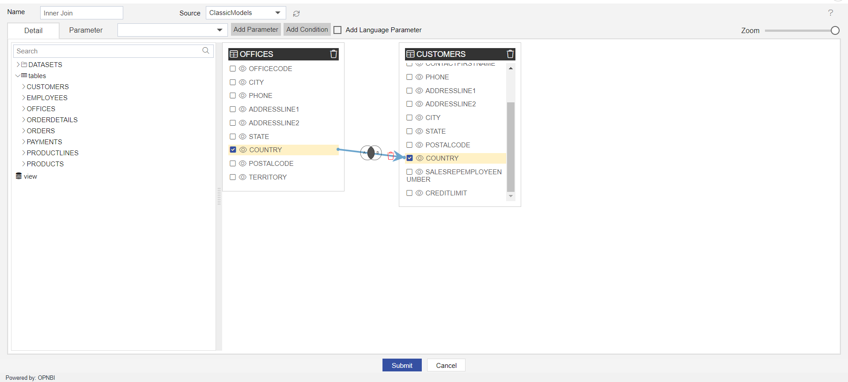This screenshot has width=848, height=382.
Task: Check the SALESREPEMPLOYEENUMBER checkbox
Action: (409, 172)
